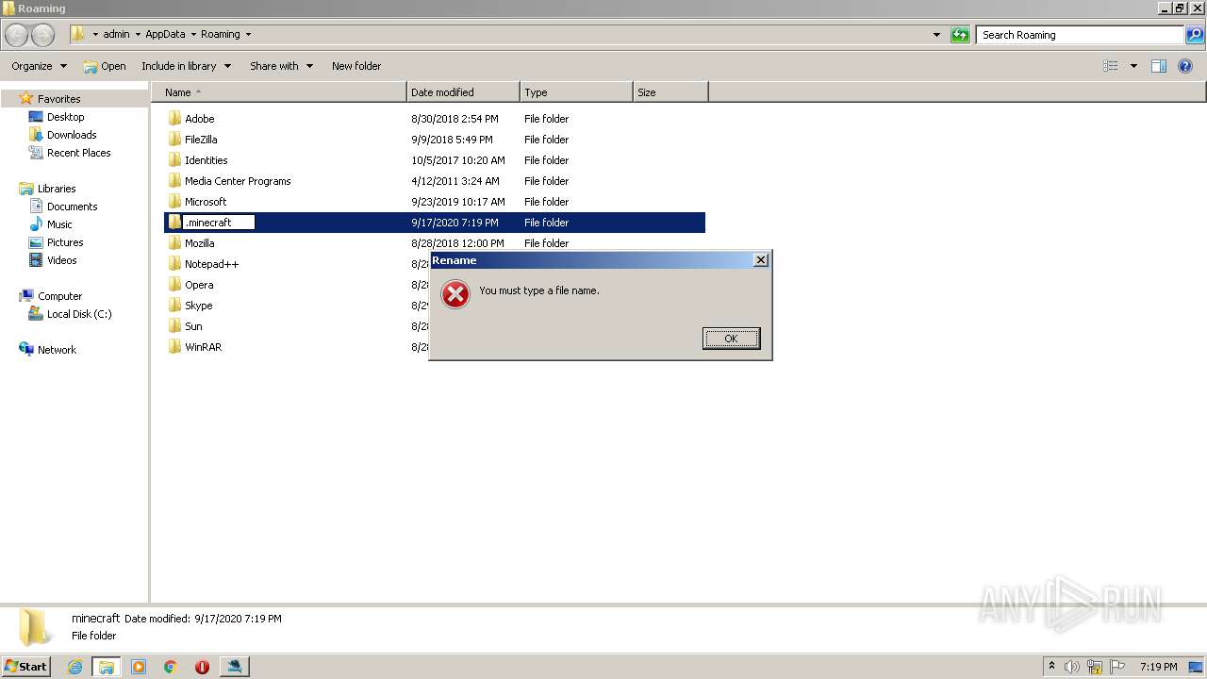The width and height of the screenshot is (1207, 679).
Task: Select the Skype folder icon
Action: click(174, 306)
